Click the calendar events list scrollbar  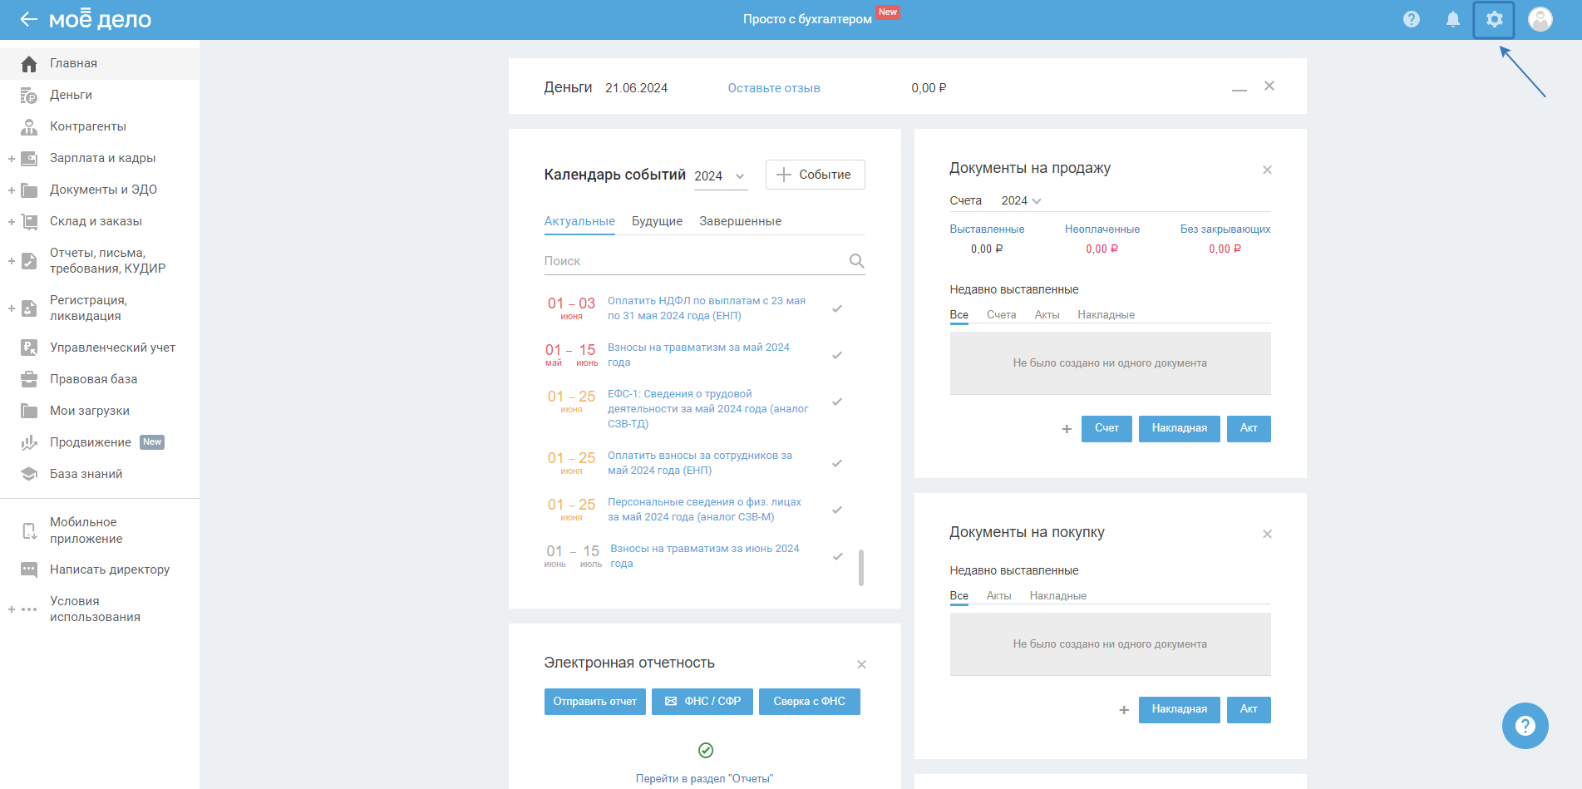(x=860, y=568)
